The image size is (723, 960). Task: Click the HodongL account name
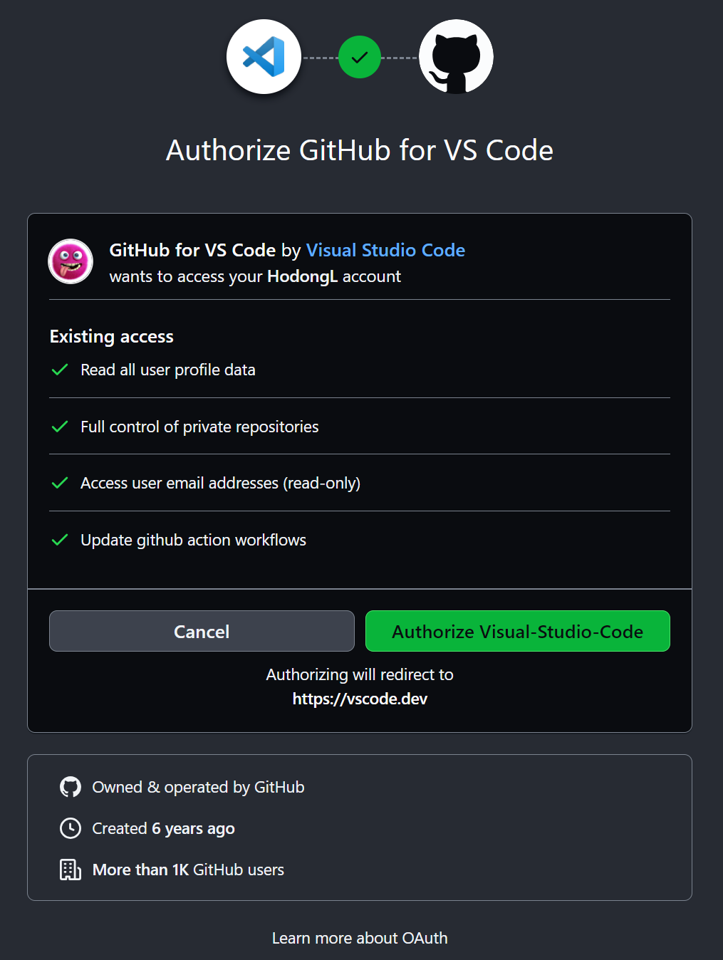(x=302, y=276)
